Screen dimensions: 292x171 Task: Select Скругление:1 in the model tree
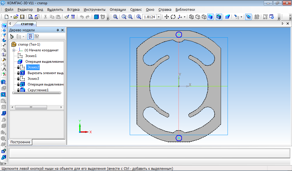click(x=38, y=90)
